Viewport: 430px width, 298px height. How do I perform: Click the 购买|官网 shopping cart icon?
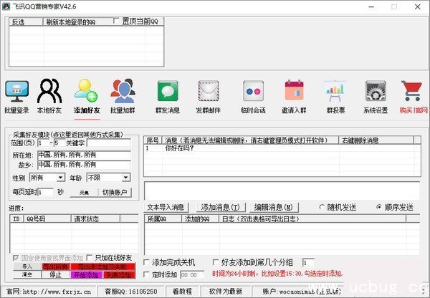coord(414,97)
